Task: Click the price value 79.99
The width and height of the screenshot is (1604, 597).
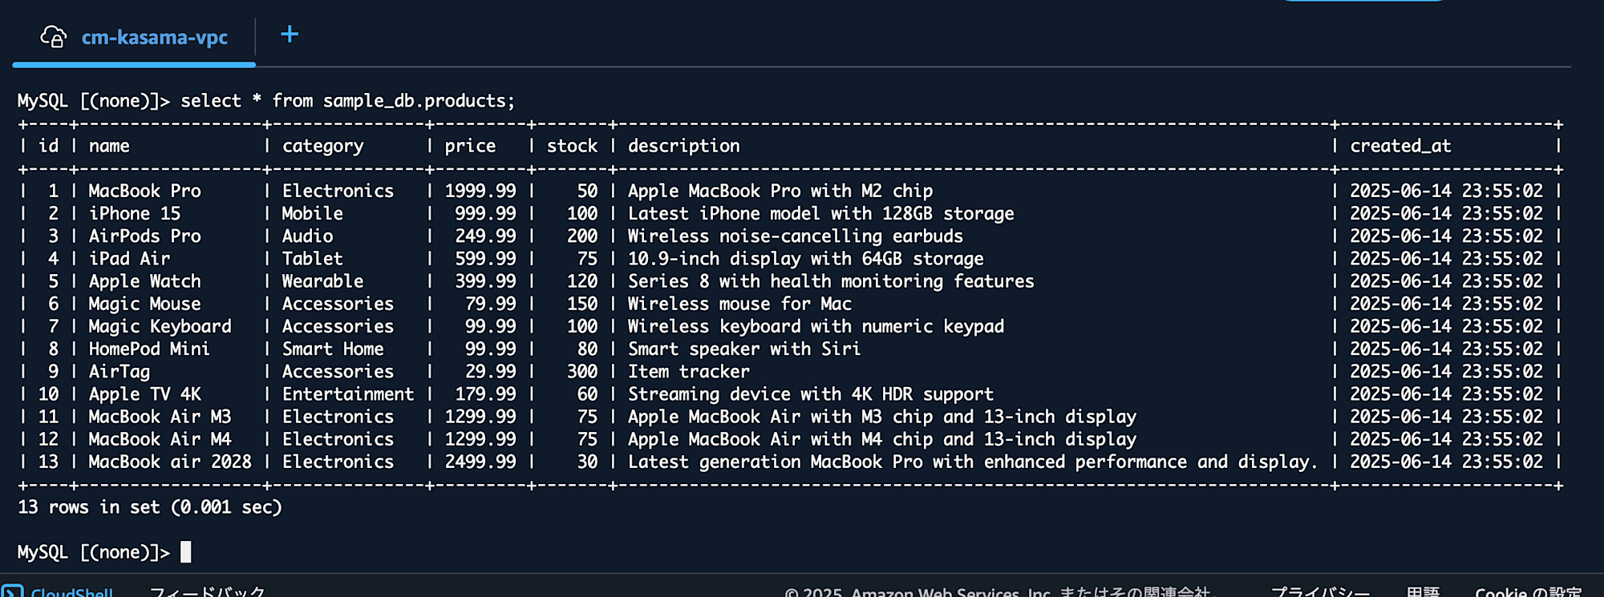Action: (x=491, y=304)
